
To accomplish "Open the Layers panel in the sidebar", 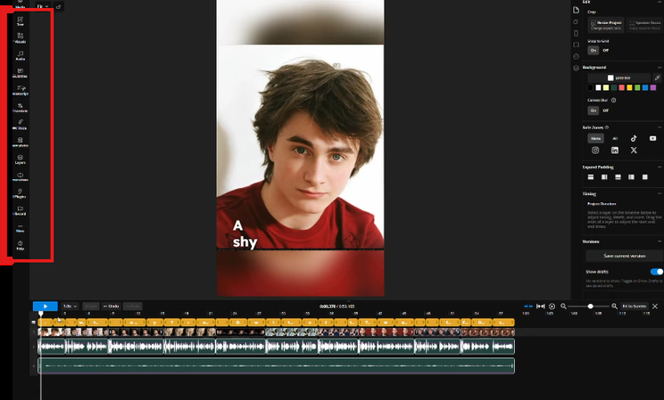I will 20,159.
